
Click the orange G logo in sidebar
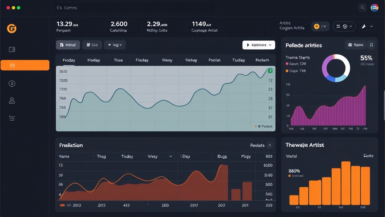pos(12,28)
